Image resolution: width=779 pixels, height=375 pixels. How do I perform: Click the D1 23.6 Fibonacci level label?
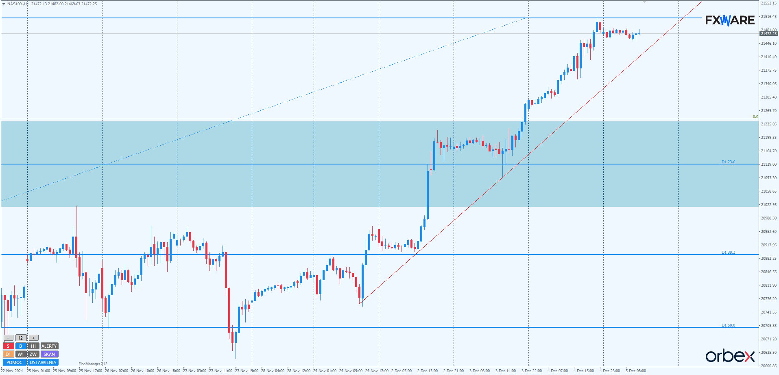[728, 162]
